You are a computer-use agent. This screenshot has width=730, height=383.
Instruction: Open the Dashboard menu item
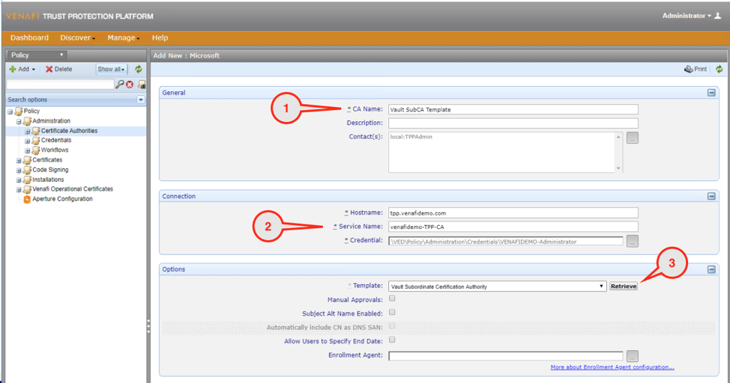tap(29, 37)
